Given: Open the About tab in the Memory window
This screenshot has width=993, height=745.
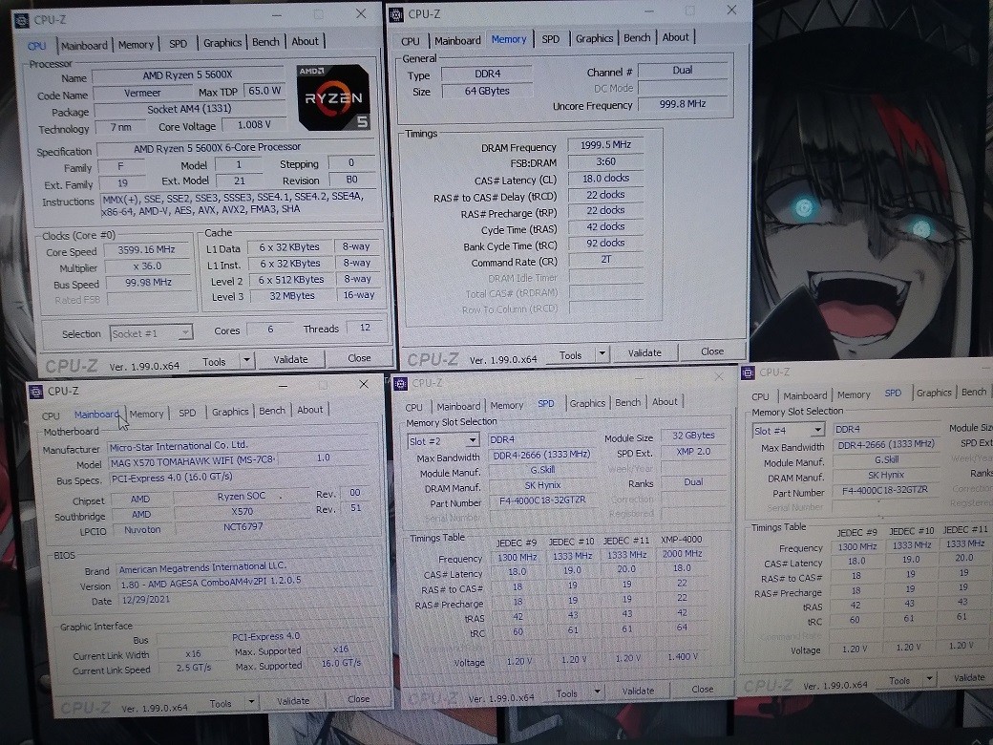Looking at the screenshot, I should pyautogui.click(x=675, y=37).
